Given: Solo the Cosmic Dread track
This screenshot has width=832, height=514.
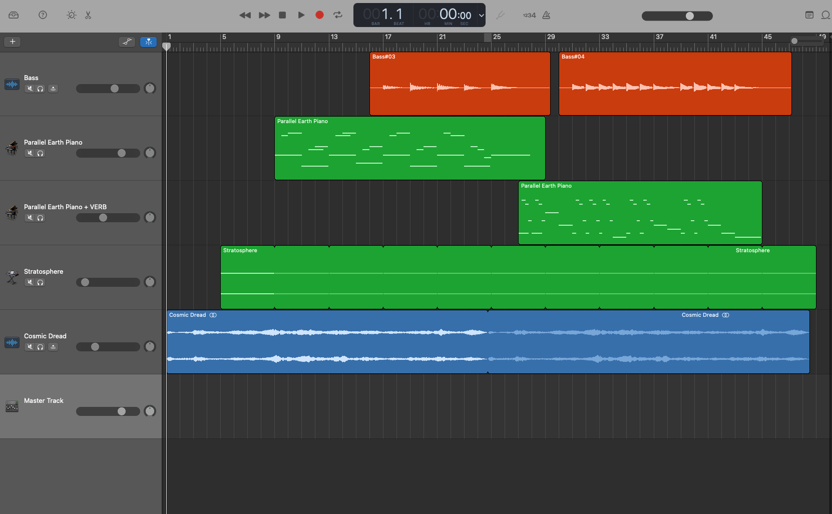Looking at the screenshot, I should pos(40,347).
